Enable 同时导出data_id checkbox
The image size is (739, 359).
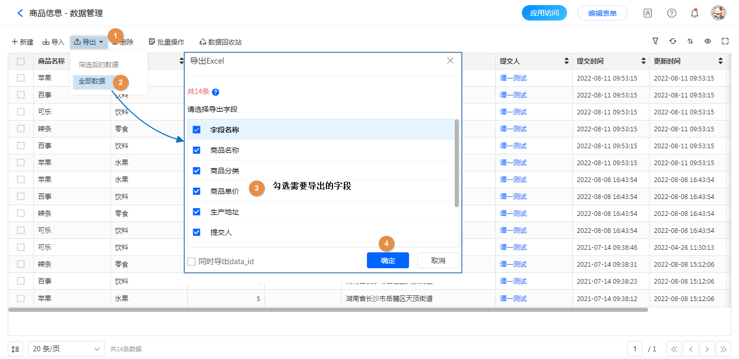[x=191, y=262]
